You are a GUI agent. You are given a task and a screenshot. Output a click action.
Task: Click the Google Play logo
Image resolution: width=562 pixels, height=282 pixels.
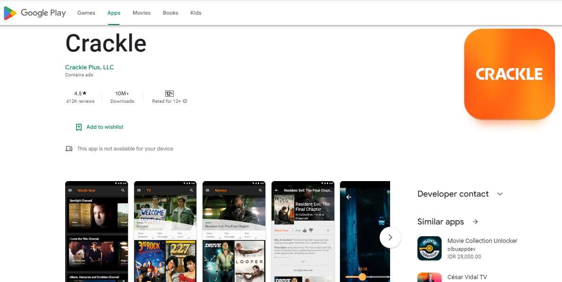pos(35,13)
